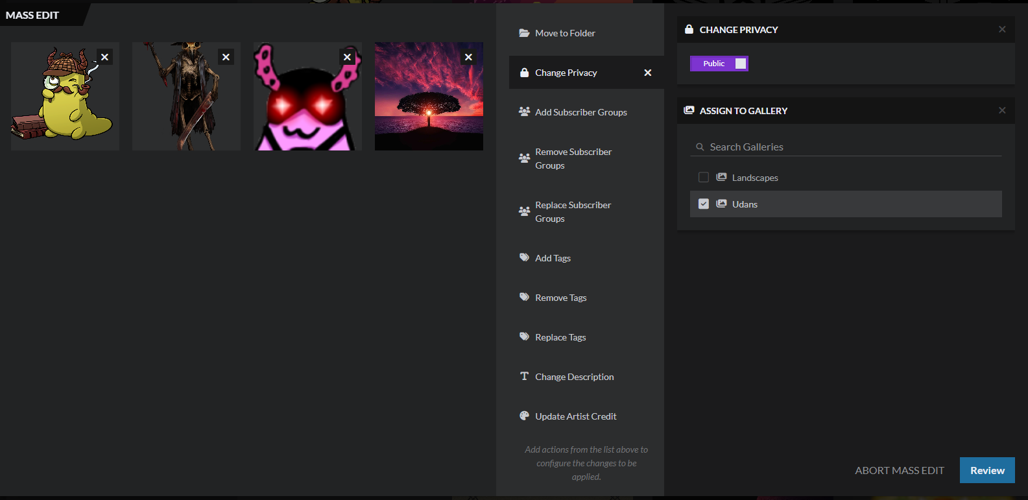The height and width of the screenshot is (500, 1028).
Task: Remove the yellow detective slug image
Action: 104,57
